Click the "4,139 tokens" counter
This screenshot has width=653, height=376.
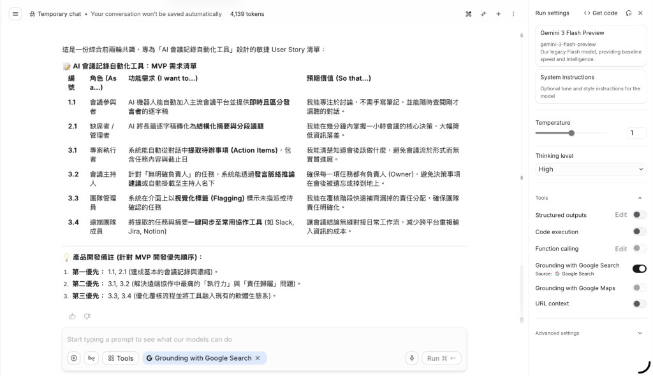pyautogui.click(x=247, y=14)
